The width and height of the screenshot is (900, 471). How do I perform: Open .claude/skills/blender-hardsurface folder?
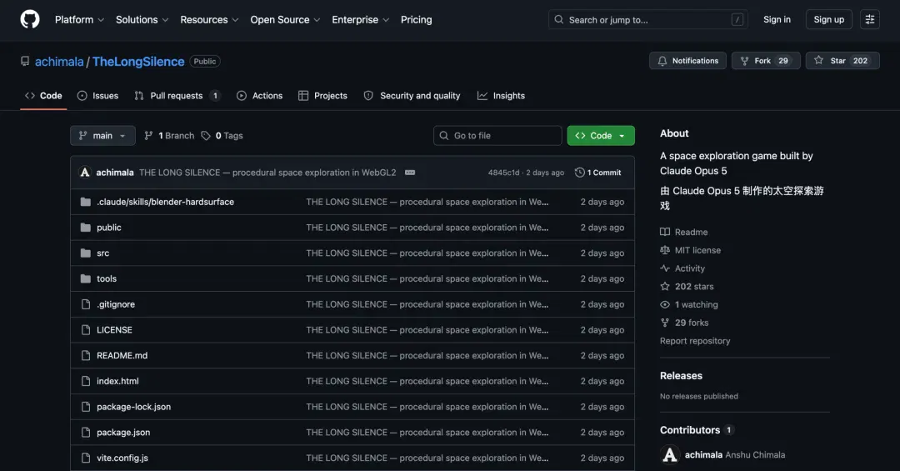pyautogui.click(x=165, y=203)
